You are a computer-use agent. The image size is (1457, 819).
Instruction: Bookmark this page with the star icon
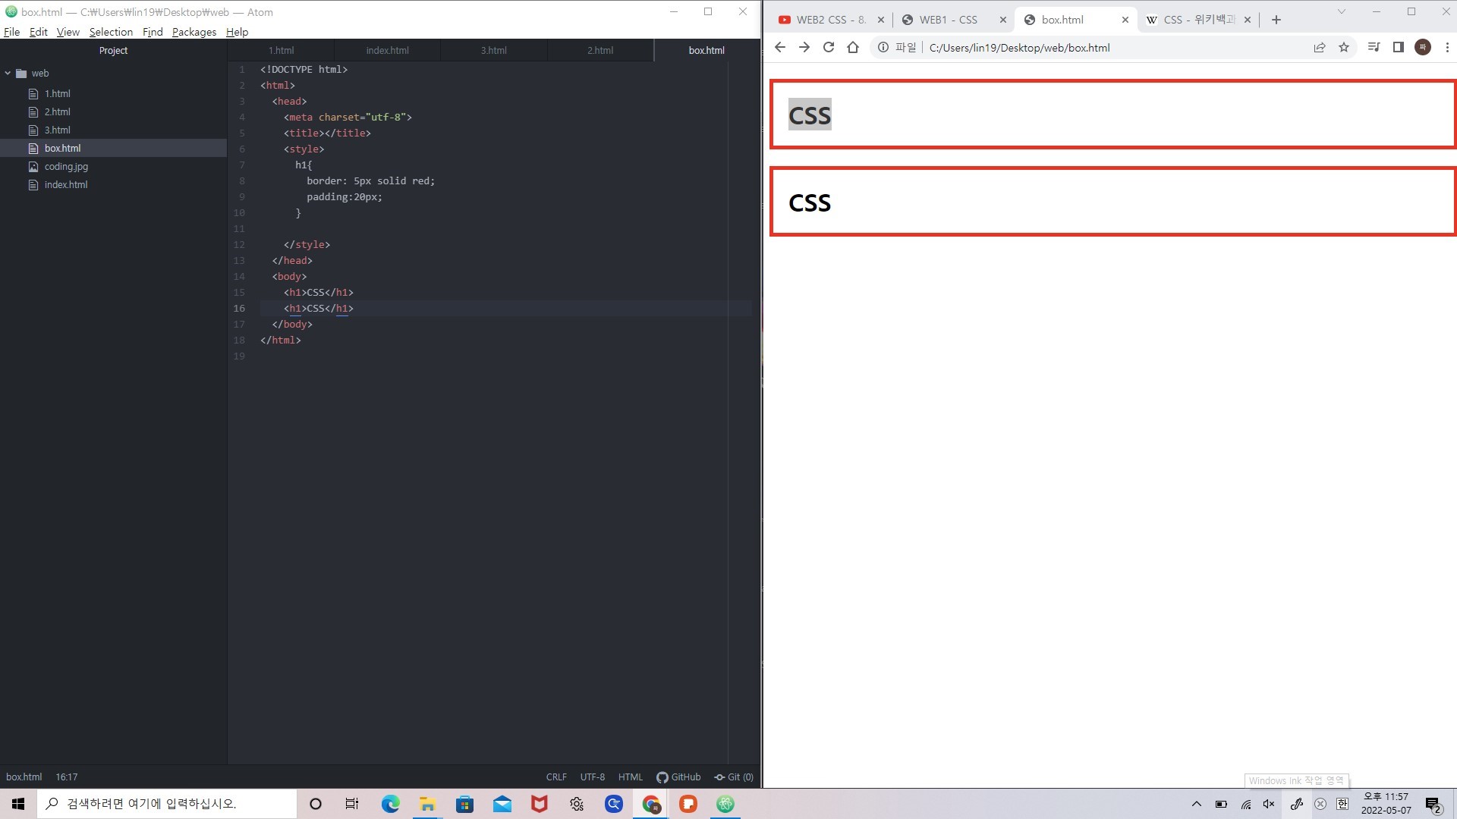click(1344, 47)
